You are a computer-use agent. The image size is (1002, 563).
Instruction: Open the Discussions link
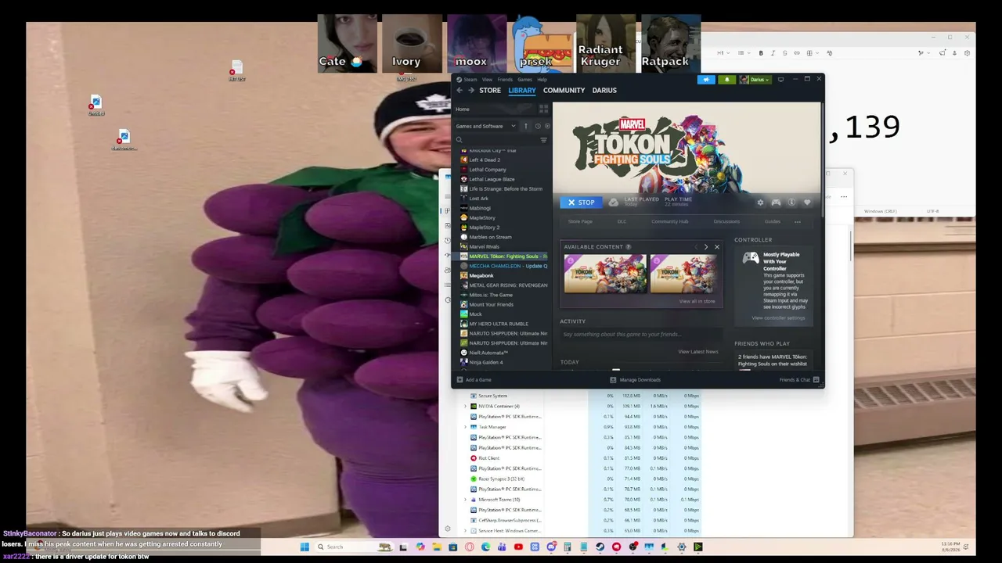pos(726,221)
